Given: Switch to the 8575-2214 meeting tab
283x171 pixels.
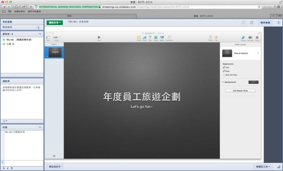Looking at the screenshot, I should click(203, 16).
